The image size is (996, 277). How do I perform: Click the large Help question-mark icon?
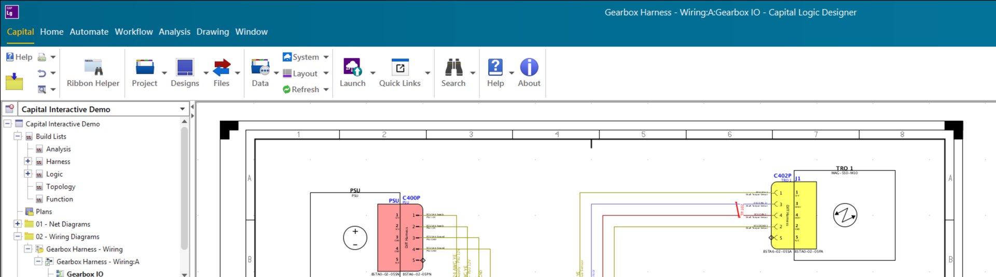[x=495, y=67]
